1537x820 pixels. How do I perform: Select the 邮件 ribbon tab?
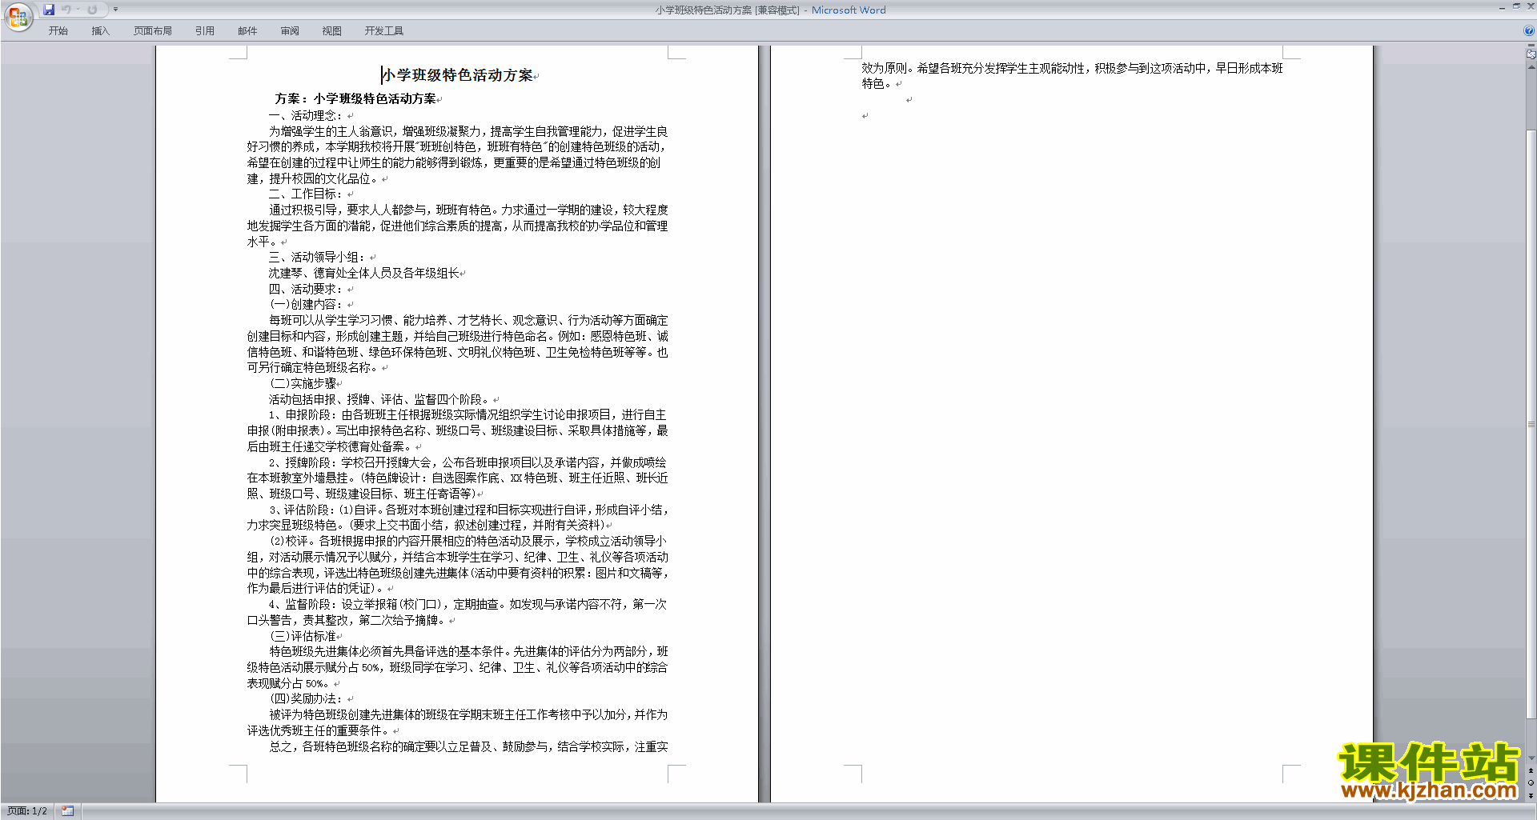pos(247,31)
